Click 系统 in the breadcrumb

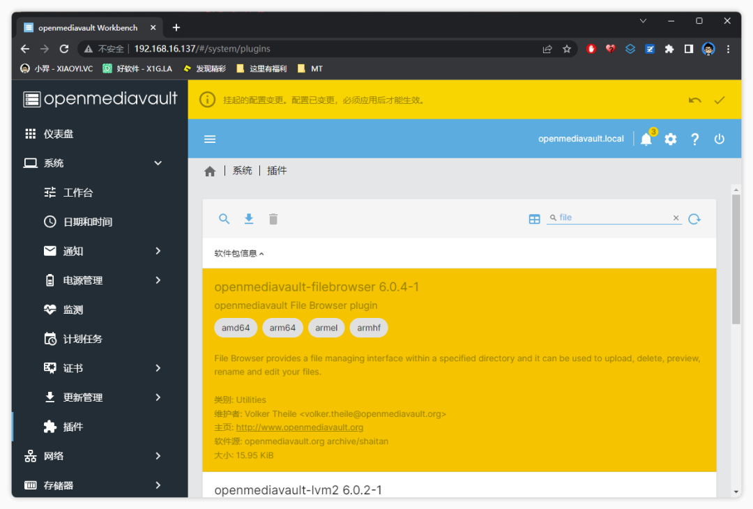tap(242, 171)
